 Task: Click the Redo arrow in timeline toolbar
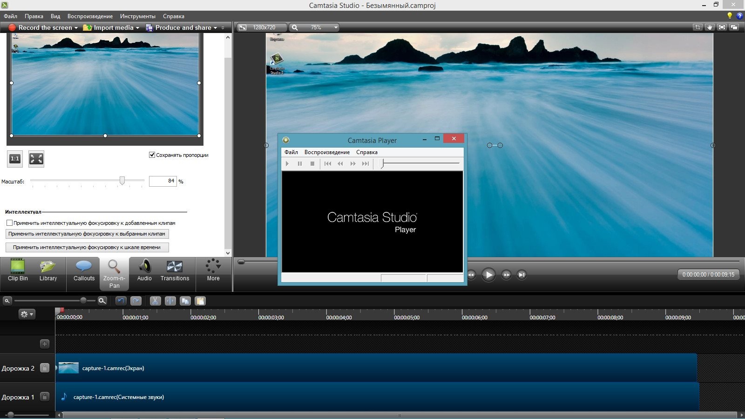tap(136, 301)
